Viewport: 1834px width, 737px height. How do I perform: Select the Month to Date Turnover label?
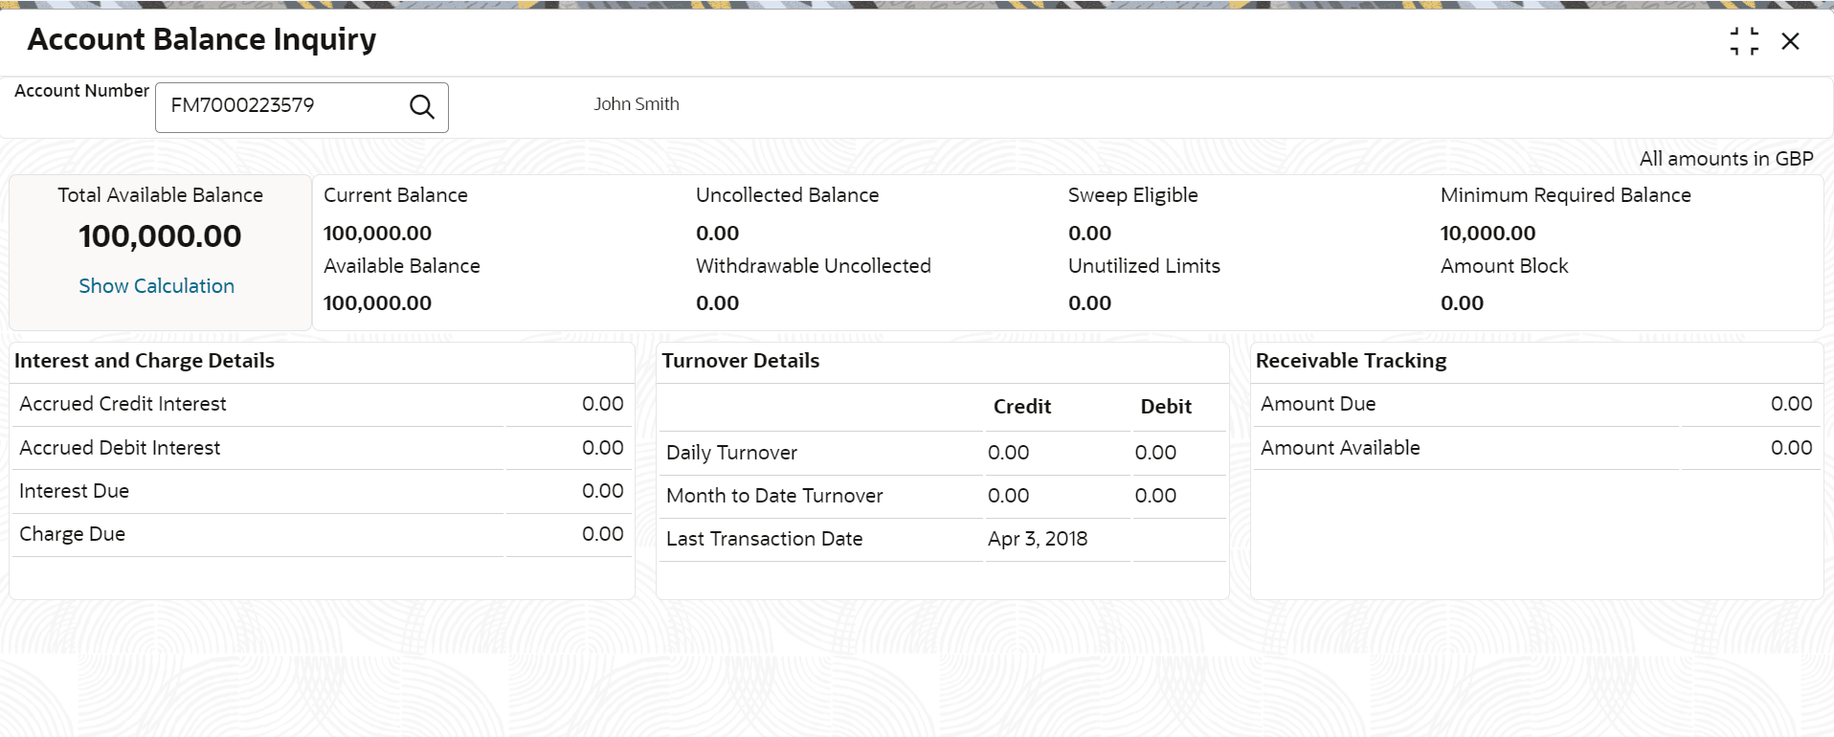tap(774, 496)
